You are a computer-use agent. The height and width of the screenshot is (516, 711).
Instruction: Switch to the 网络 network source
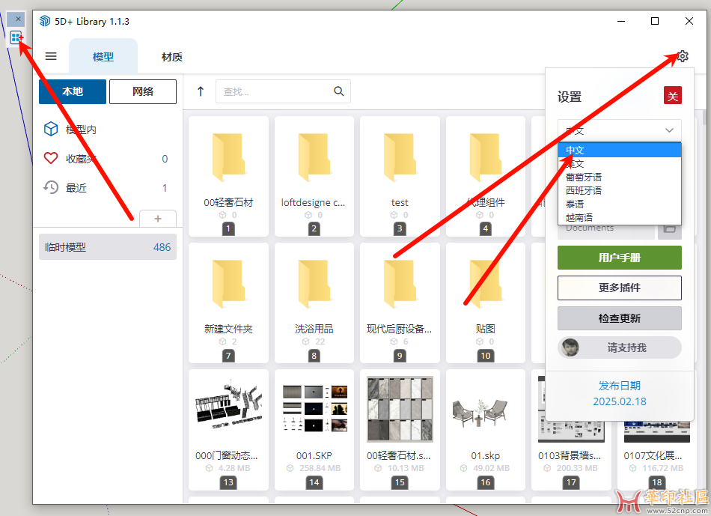pyautogui.click(x=143, y=91)
